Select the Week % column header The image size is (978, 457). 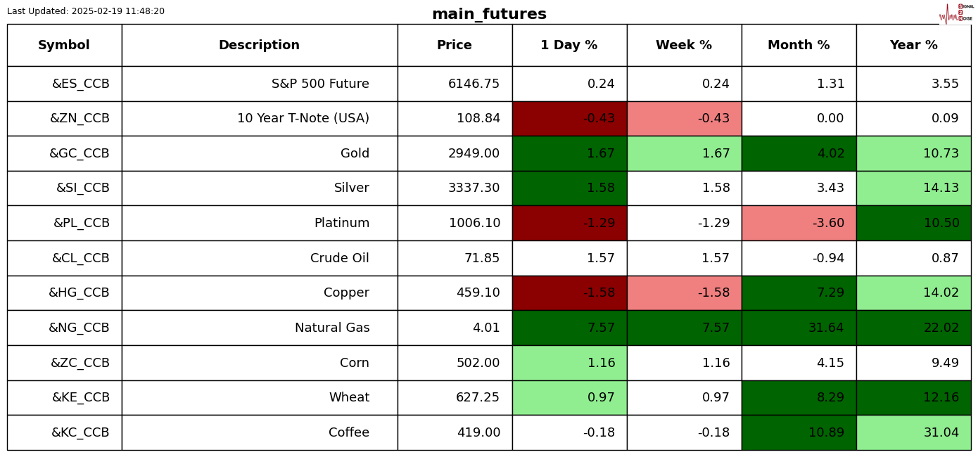tap(684, 46)
